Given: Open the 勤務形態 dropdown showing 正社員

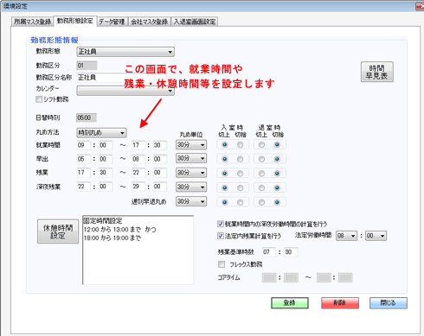Looking at the screenshot, I should pos(125,52).
